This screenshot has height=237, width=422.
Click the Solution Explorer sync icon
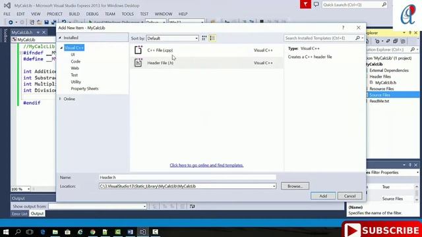click(388, 41)
